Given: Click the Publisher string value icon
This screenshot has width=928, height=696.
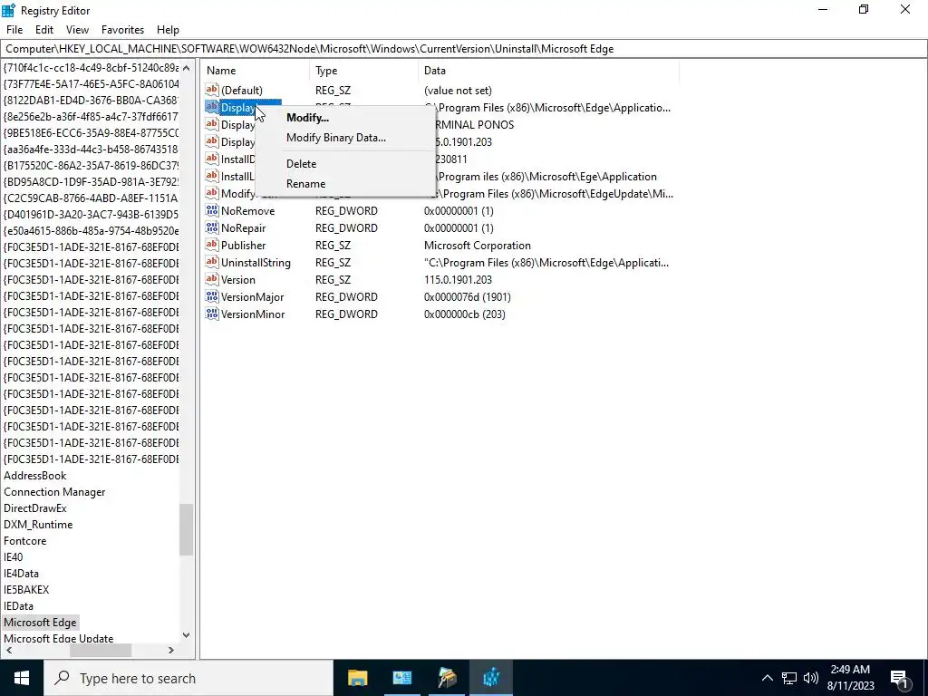Looking at the screenshot, I should tap(212, 245).
